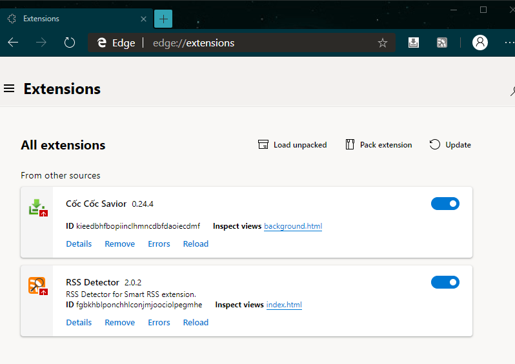Click the browser refresh icon
The width and height of the screenshot is (515, 364).
click(70, 43)
